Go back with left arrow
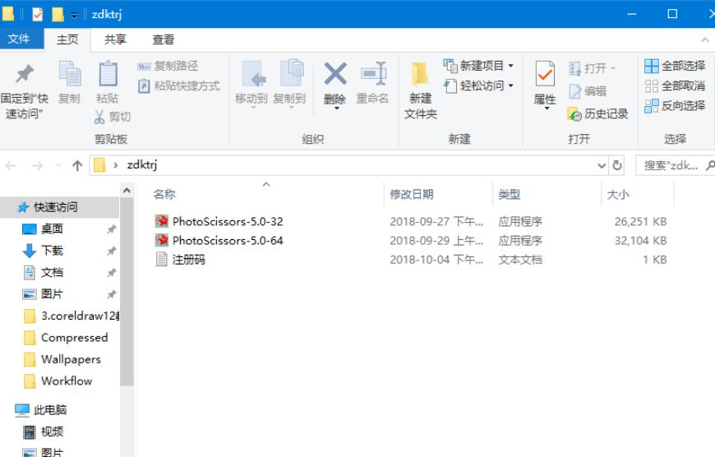 coord(11,165)
